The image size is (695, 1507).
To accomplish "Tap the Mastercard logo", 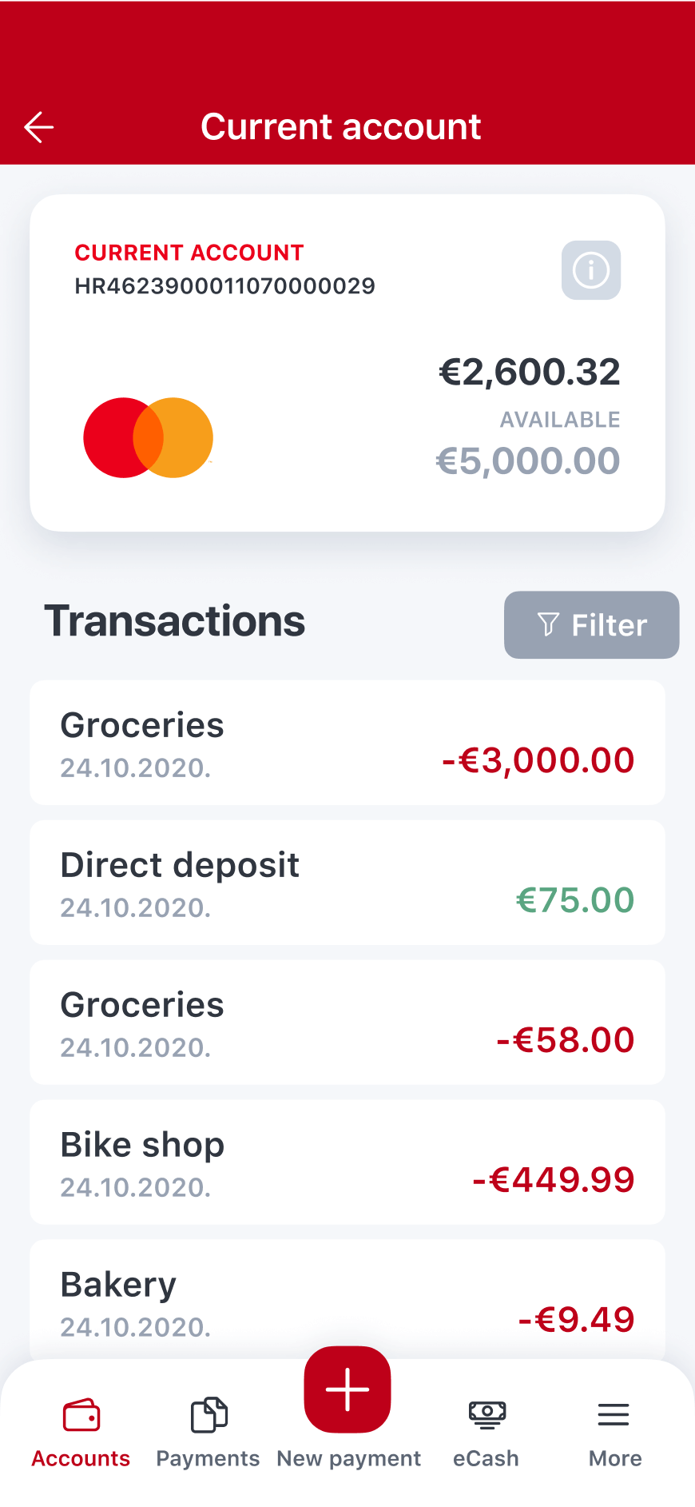I will tap(149, 438).
